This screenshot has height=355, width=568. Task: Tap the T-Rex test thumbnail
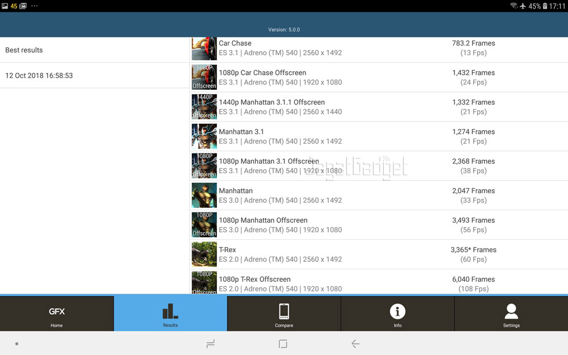204,254
